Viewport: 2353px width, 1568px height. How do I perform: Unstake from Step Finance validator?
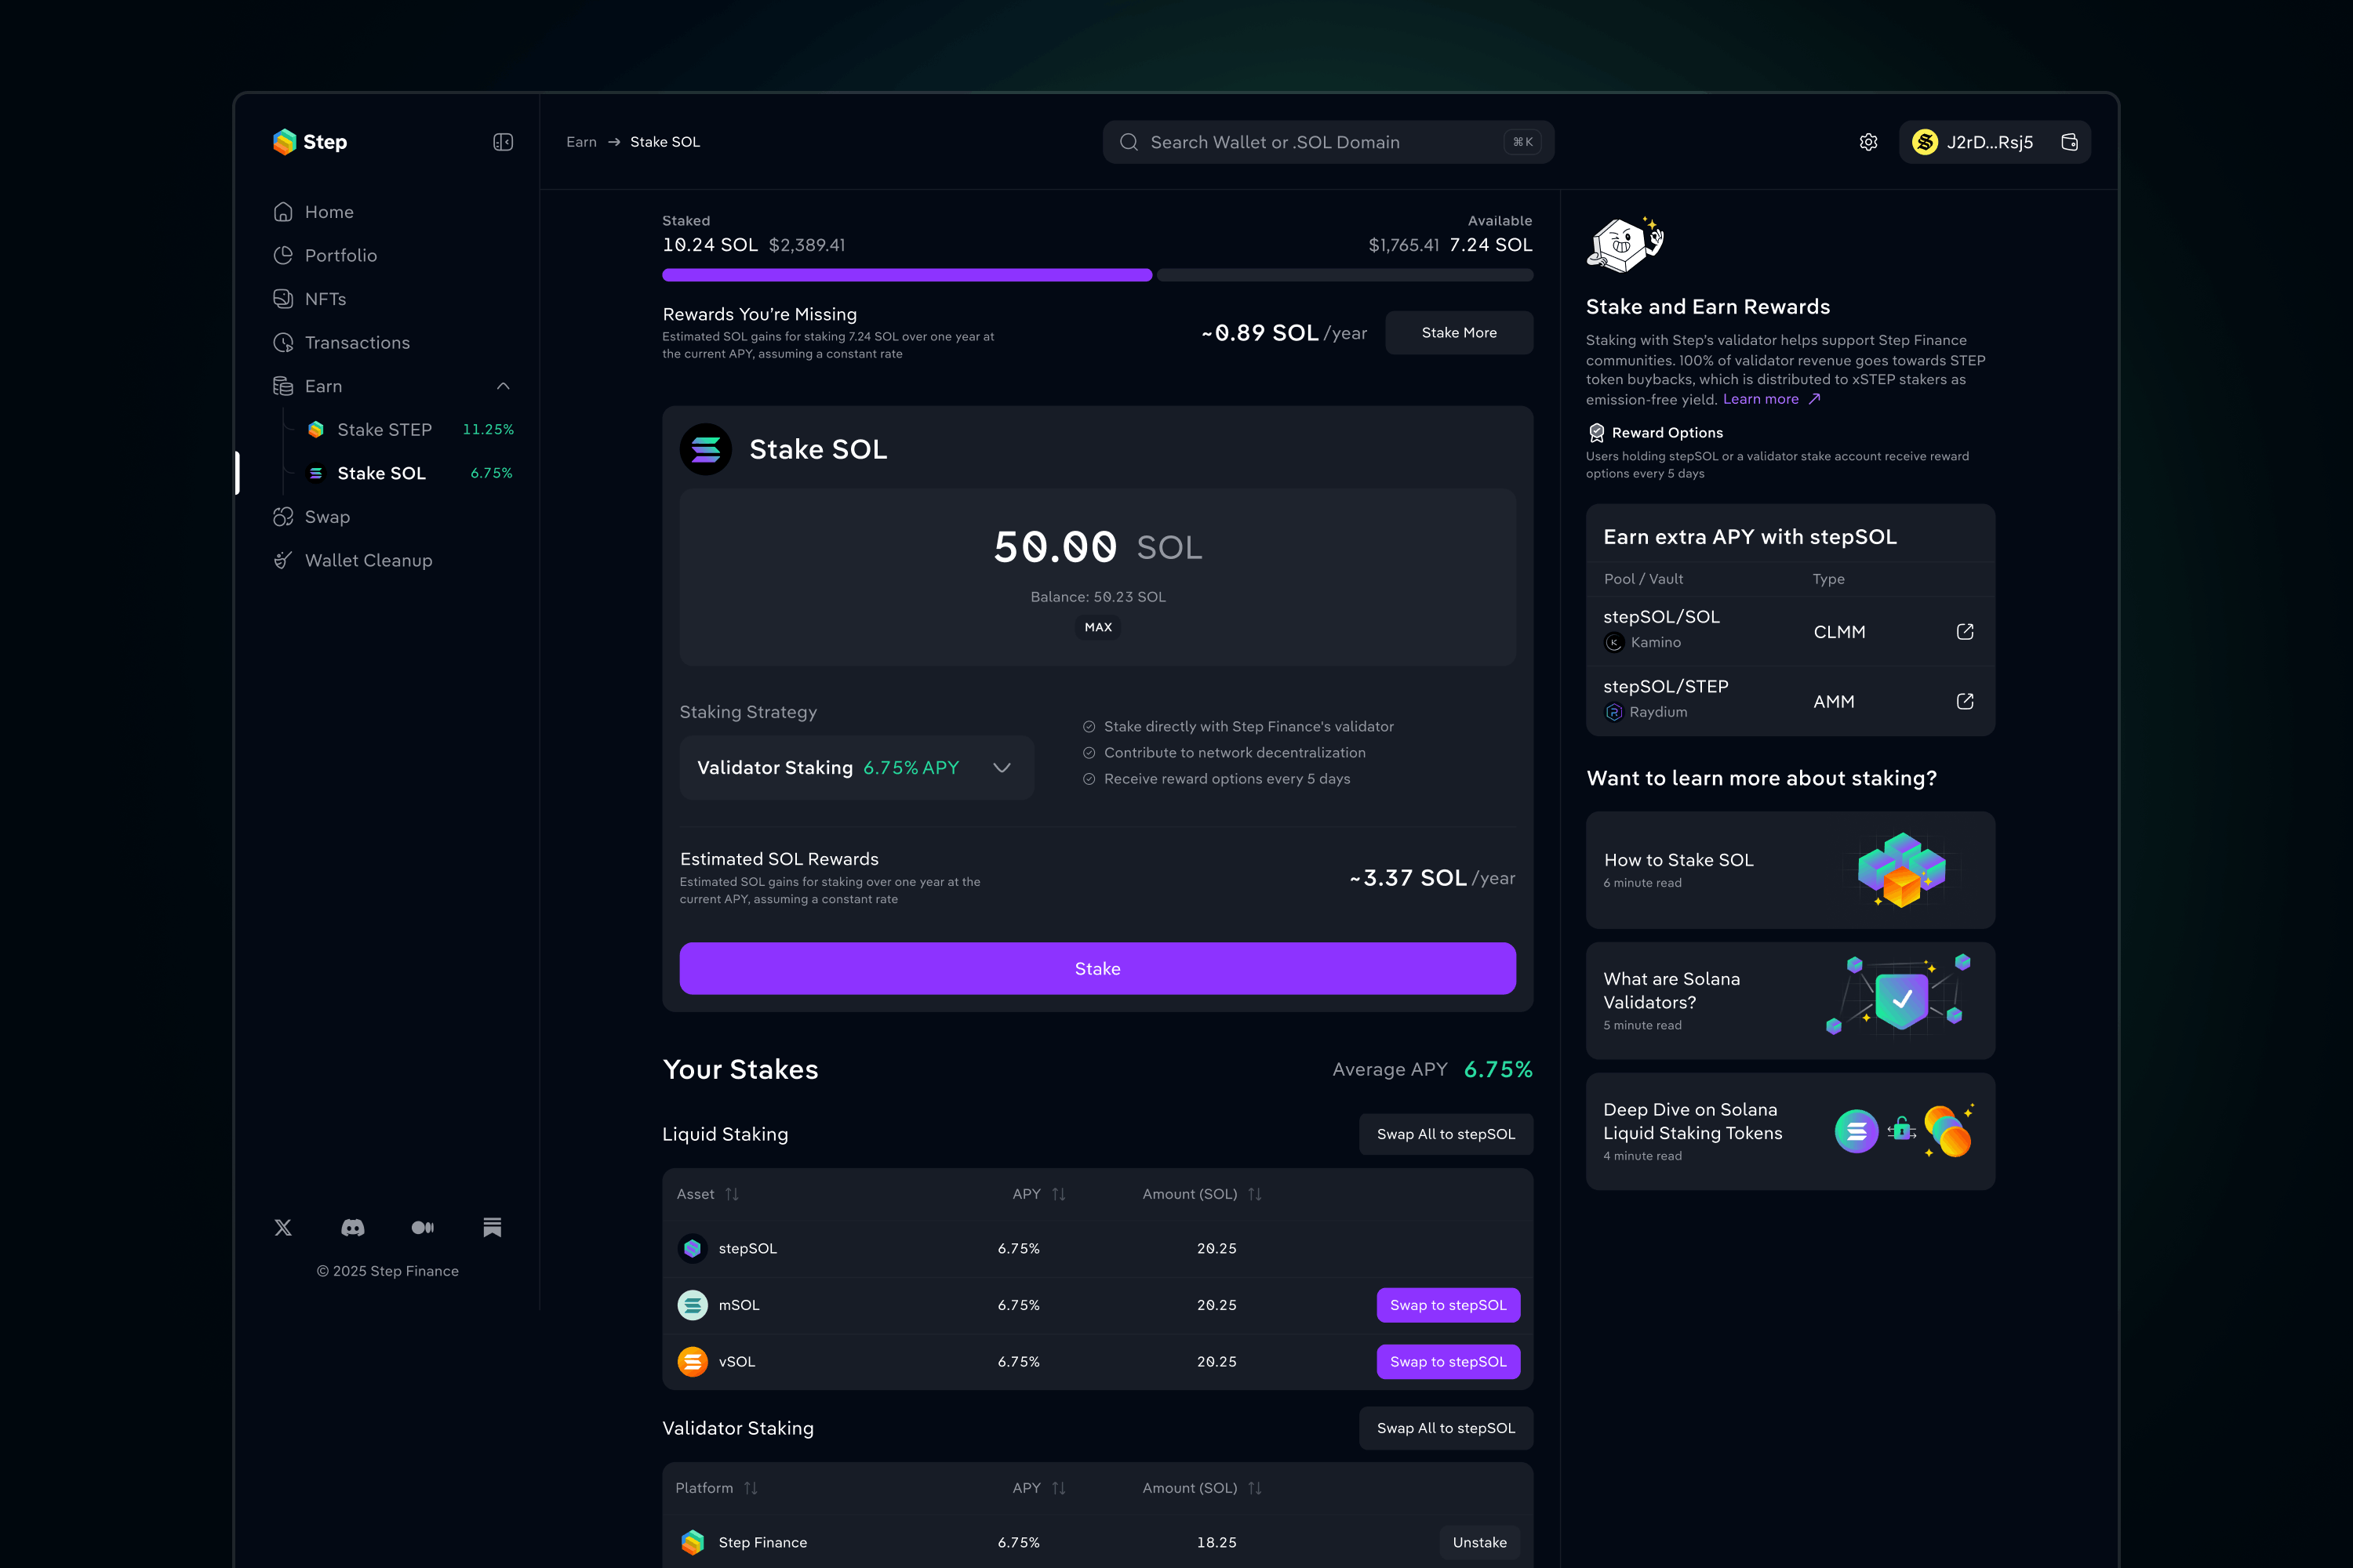pyautogui.click(x=1479, y=1542)
